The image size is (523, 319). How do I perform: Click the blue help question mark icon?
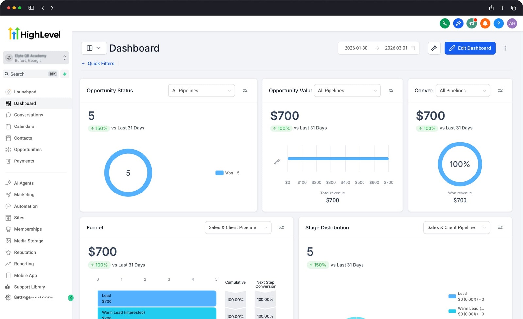coord(498,24)
